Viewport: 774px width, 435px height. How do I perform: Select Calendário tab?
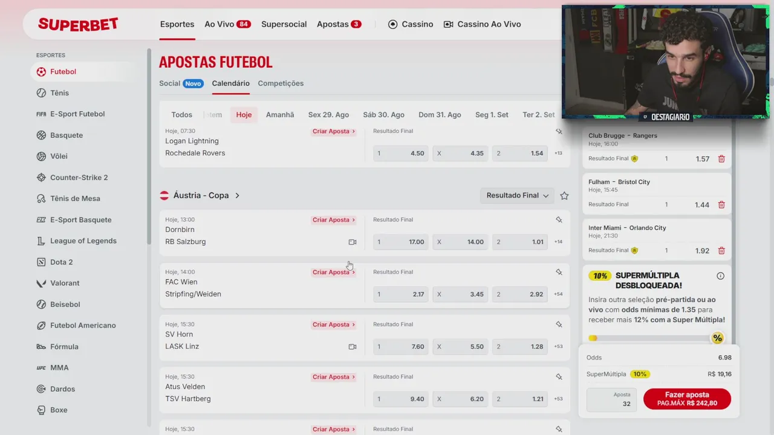230,83
